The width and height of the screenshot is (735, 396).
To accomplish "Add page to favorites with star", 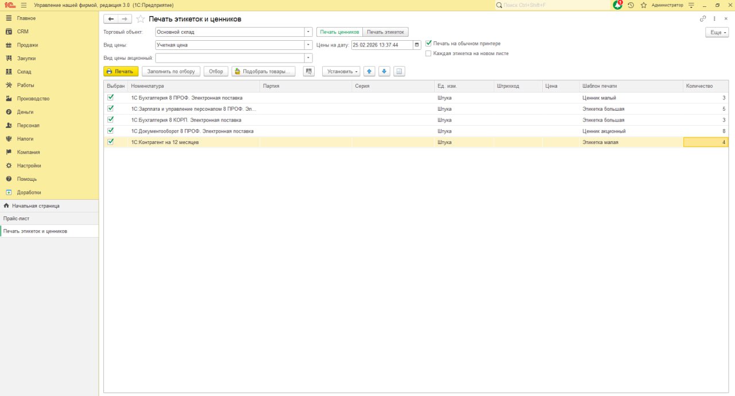I will tap(141, 19).
